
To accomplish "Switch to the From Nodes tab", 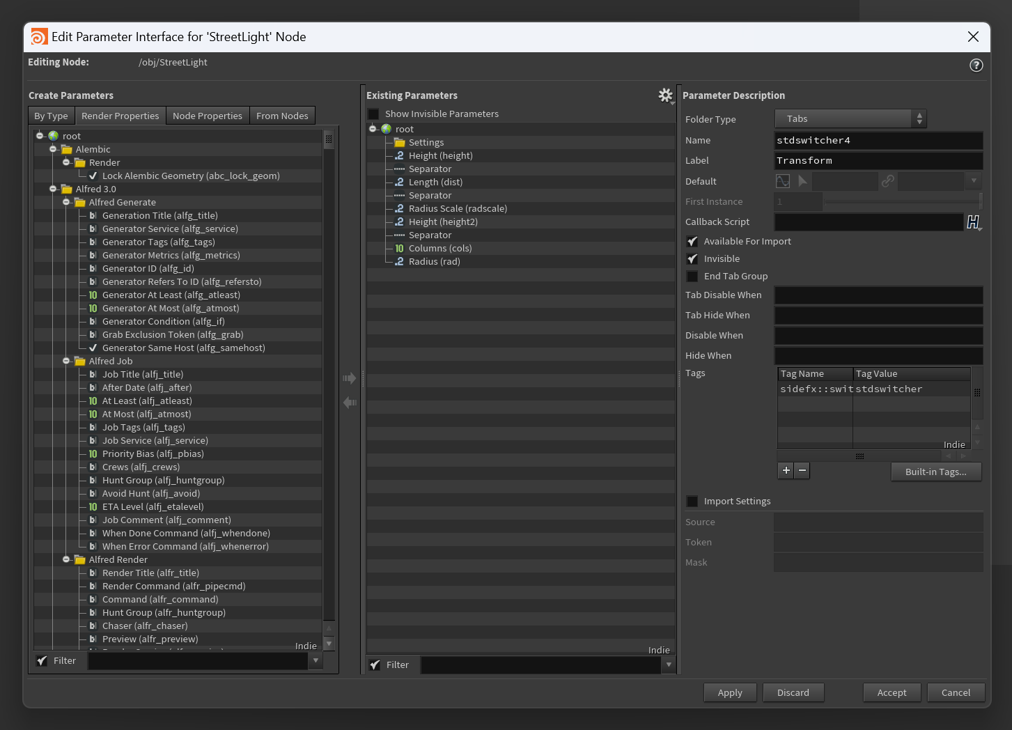I will pyautogui.click(x=282, y=116).
